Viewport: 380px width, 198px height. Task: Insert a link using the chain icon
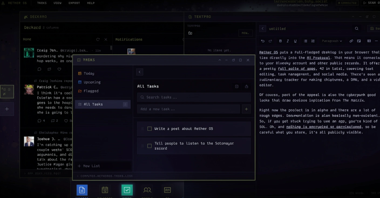(x=351, y=41)
